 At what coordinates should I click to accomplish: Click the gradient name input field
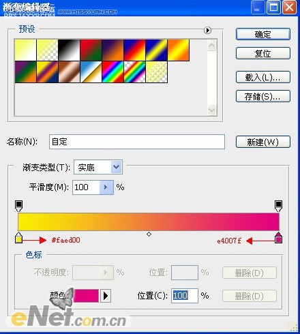[x=137, y=142]
